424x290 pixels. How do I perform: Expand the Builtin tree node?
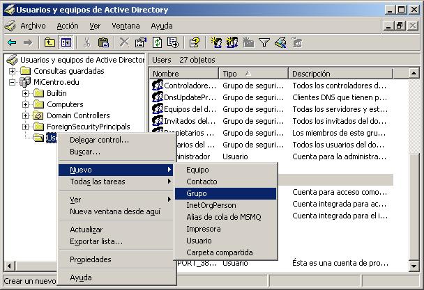26,93
